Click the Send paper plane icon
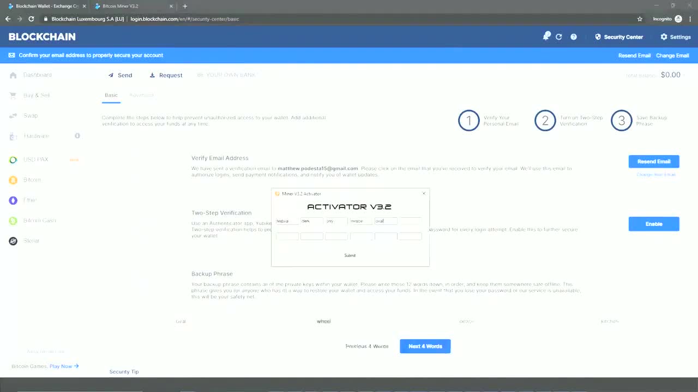Screen dimensions: 698x392 click(x=111, y=75)
